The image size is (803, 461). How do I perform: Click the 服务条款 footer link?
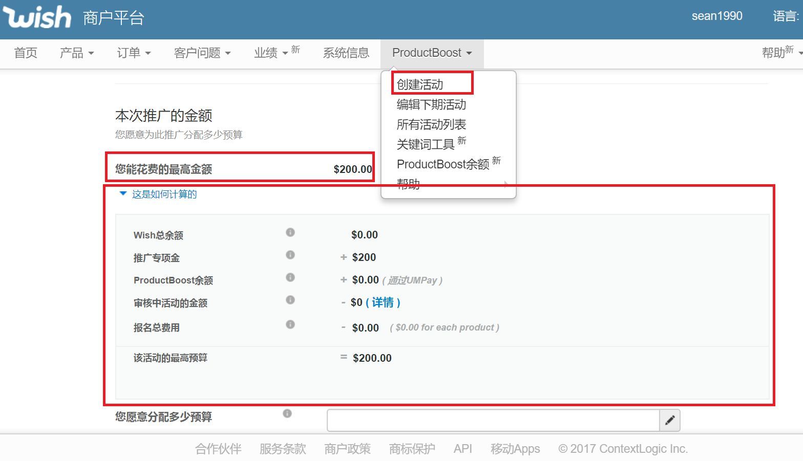coord(283,449)
